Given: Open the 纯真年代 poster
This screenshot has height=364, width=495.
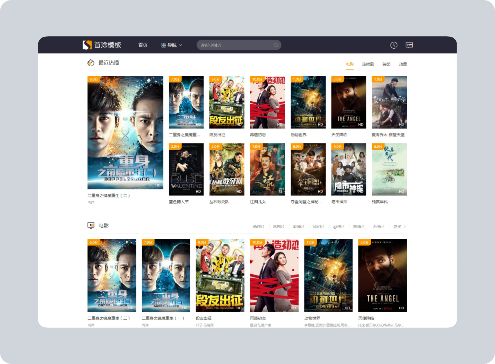Looking at the screenshot, I should (389, 169).
